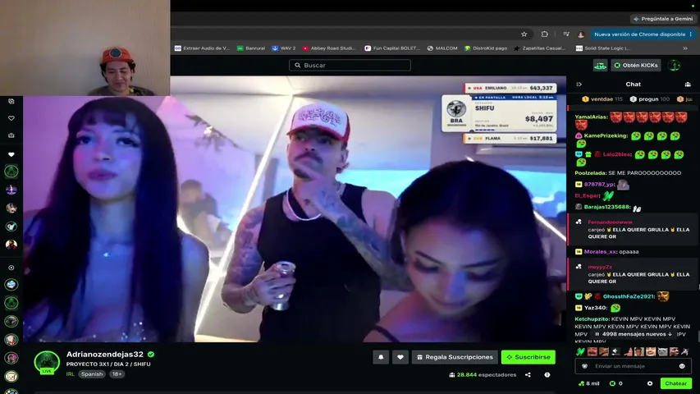Open the Abbey Road Studi... bookmark
The height and width of the screenshot is (394, 700).
[329, 48]
